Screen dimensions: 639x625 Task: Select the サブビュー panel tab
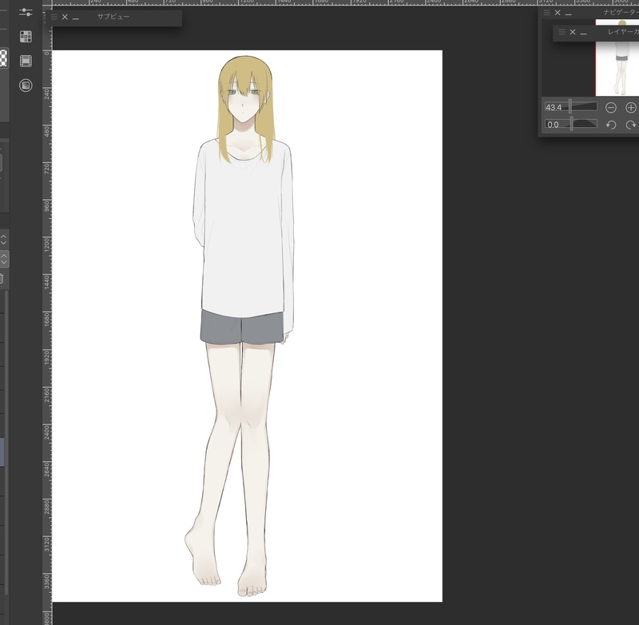tap(113, 17)
